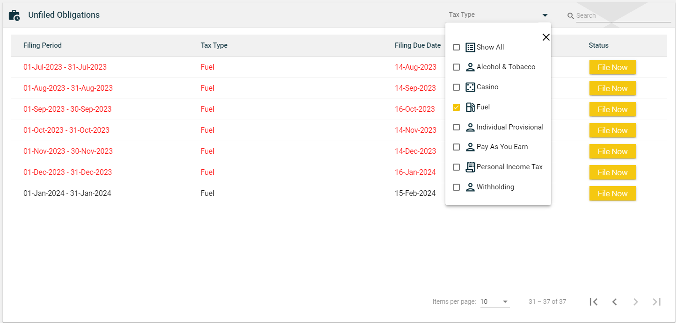Screen dimensions: 676x323
Task: Click the search magnifier icon
Action: (570, 16)
